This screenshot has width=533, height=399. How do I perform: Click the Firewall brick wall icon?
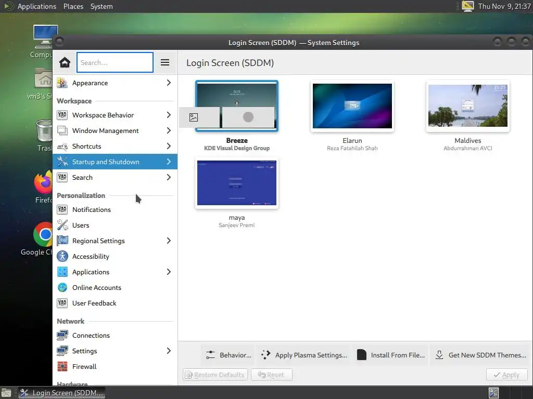(x=62, y=367)
